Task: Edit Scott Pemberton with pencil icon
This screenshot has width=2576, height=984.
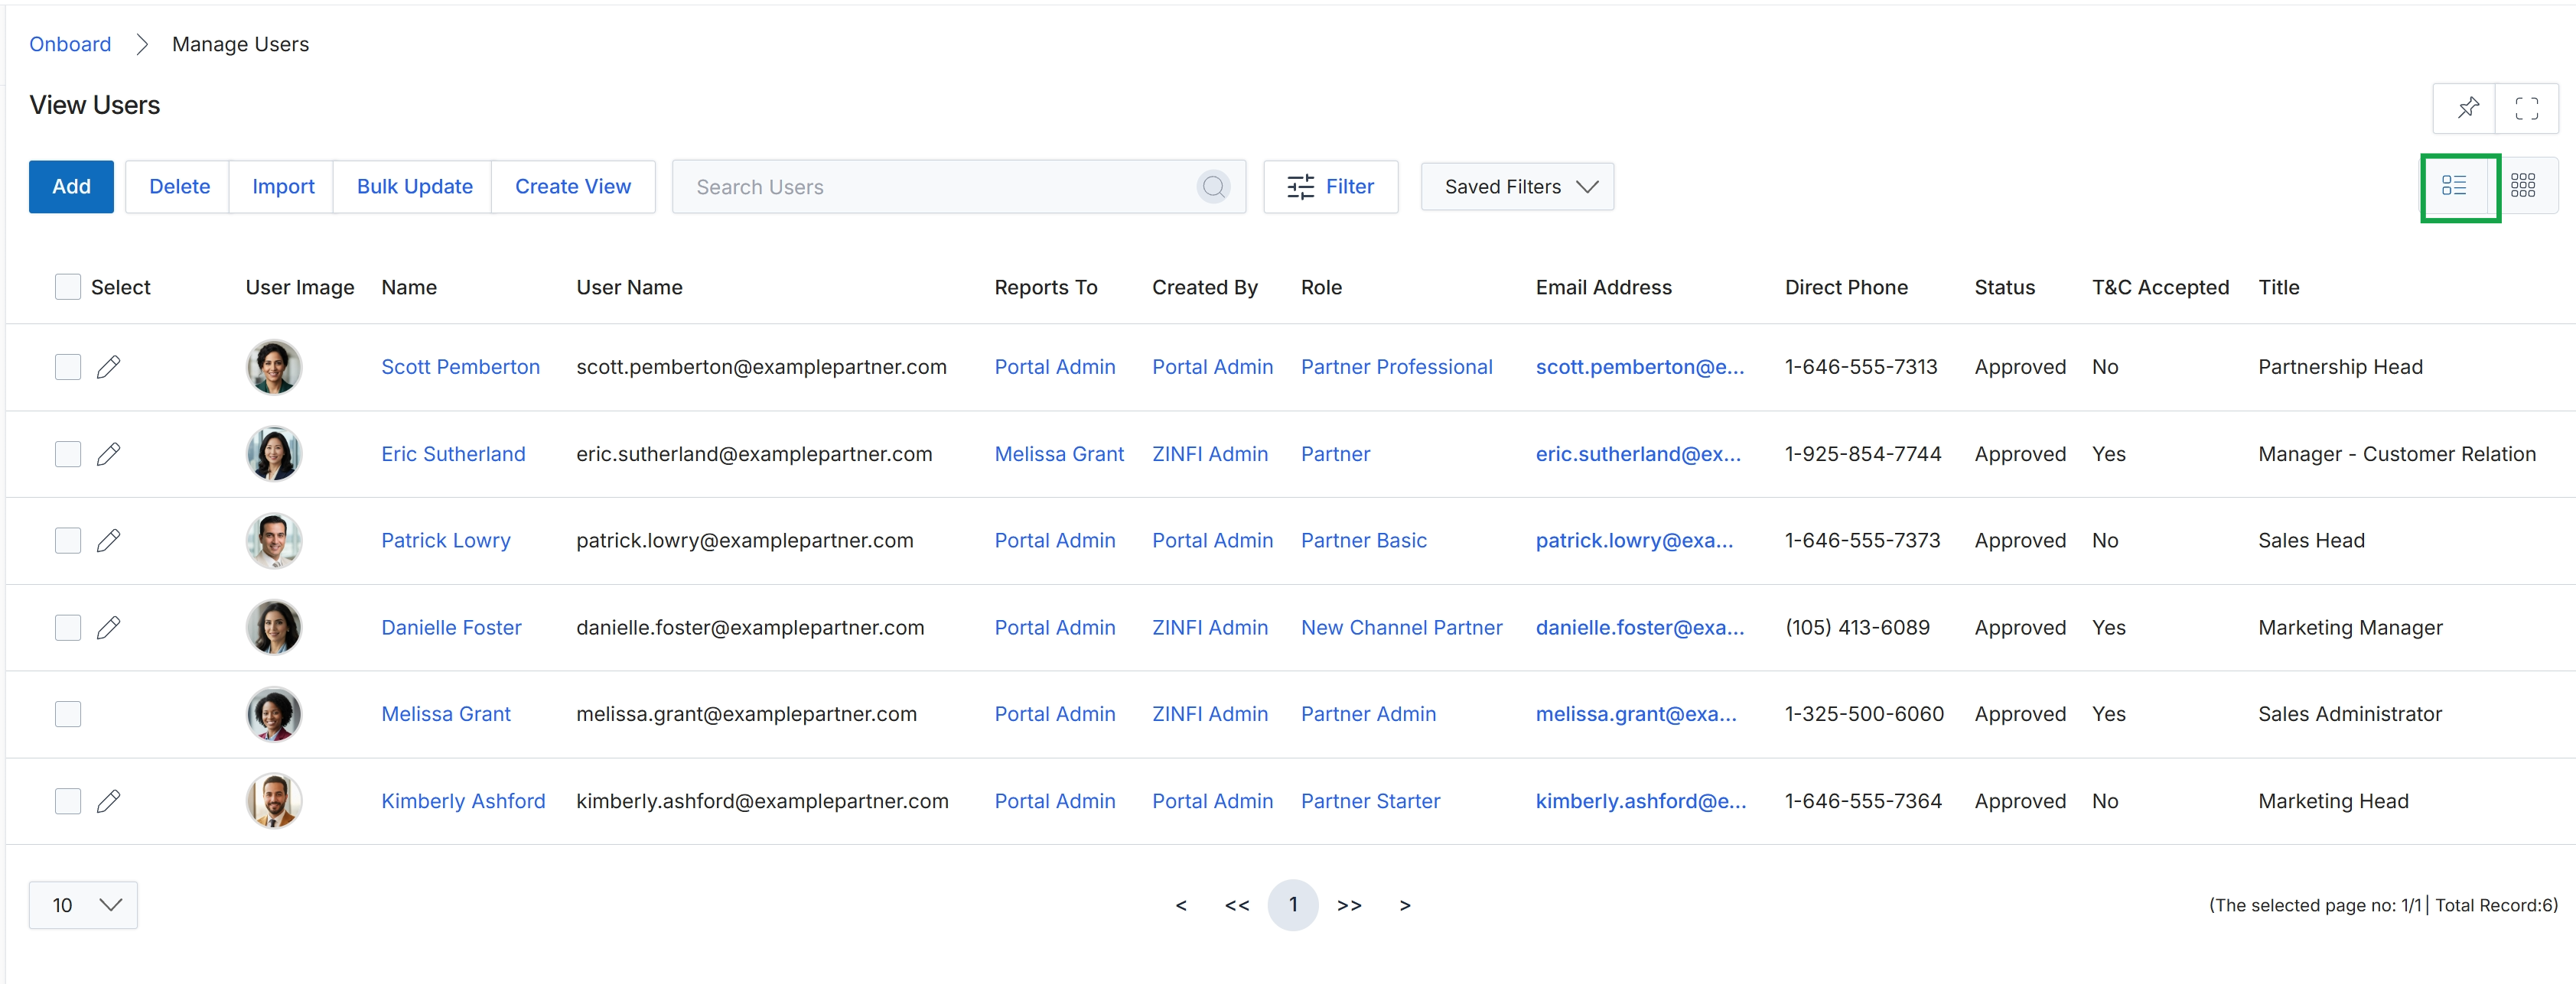Action: (108, 368)
